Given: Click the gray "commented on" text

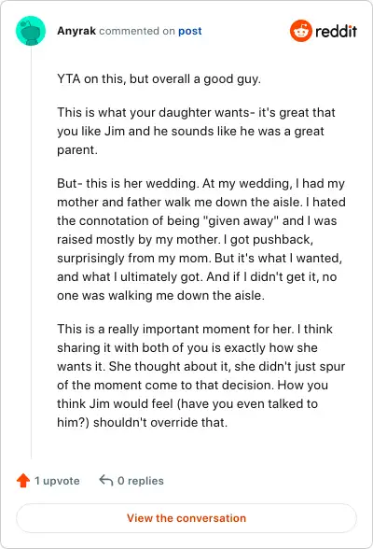Looking at the screenshot, I should [x=137, y=31].
